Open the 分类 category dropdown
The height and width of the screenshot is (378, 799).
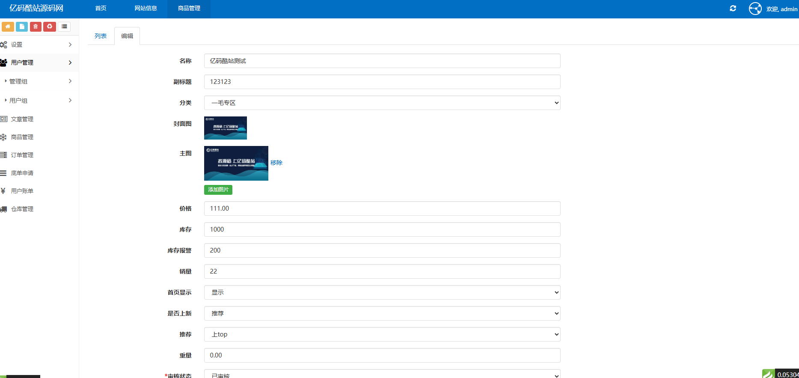pos(382,103)
